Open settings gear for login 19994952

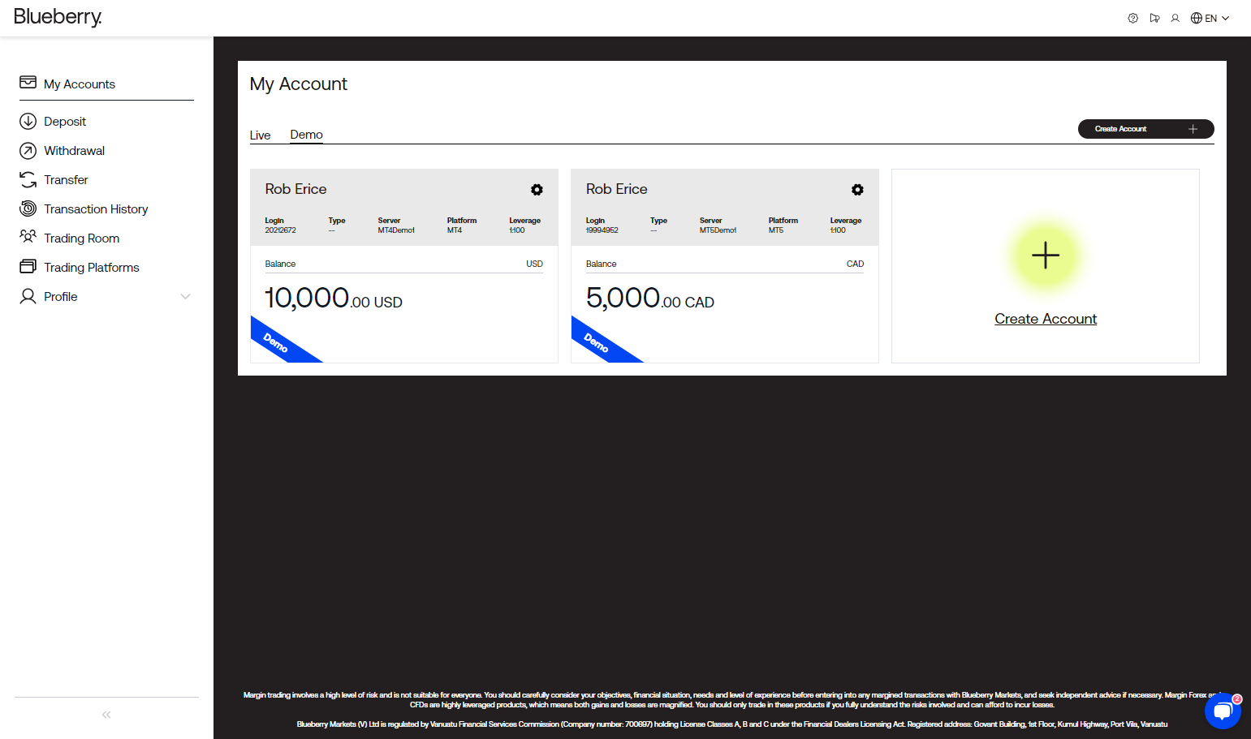click(857, 190)
